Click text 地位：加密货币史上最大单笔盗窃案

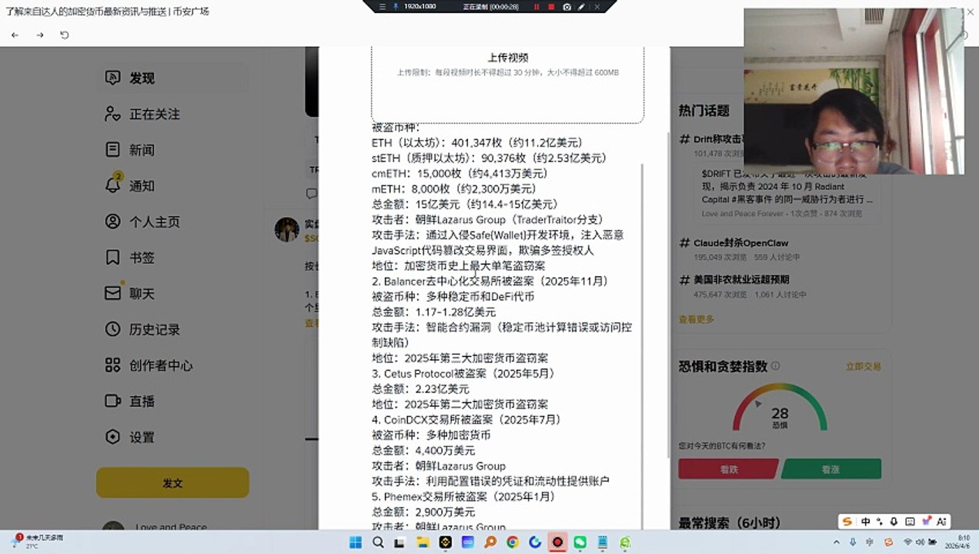point(459,265)
